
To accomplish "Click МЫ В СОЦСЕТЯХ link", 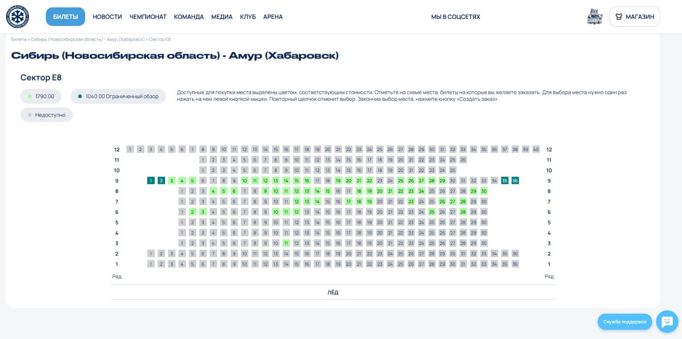I will click(x=455, y=17).
